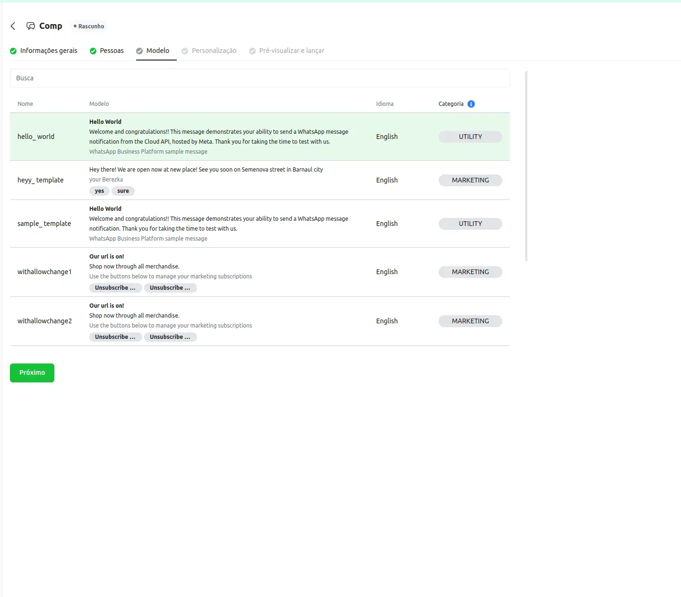This screenshot has height=597, width=681.
Task: Click the MARKETING badge for withallowchange2
Action: tap(470, 321)
